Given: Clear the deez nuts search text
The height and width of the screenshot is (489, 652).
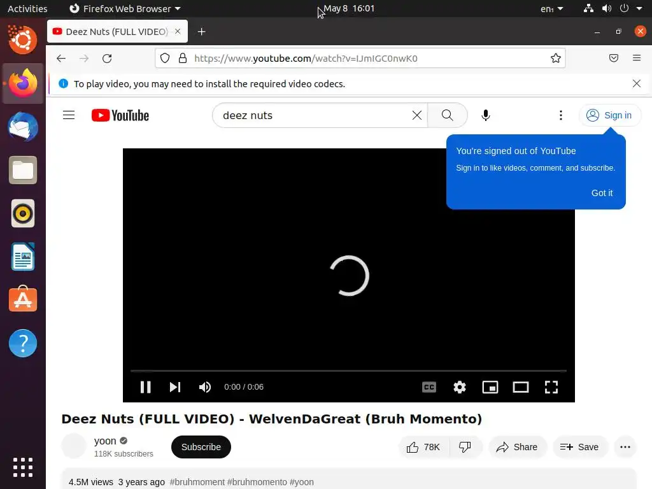Looking at the screenshot, I should pyautogui.click(x=416, y=115).
